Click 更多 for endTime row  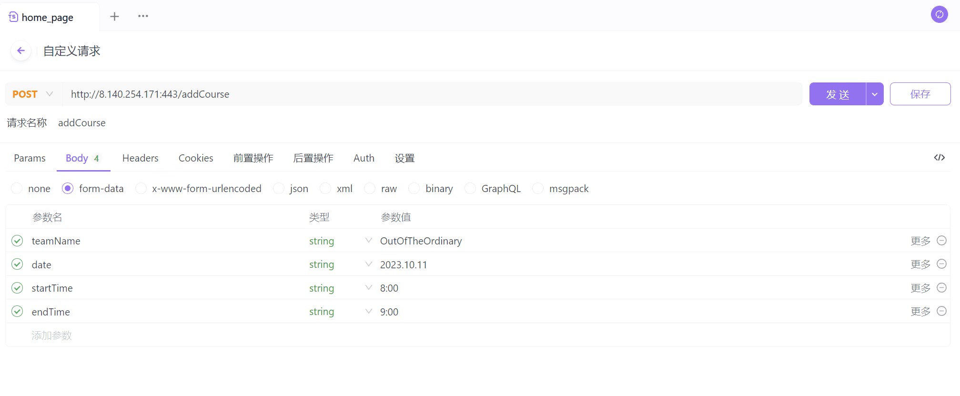pyautogui.click(x=920, y=311)
